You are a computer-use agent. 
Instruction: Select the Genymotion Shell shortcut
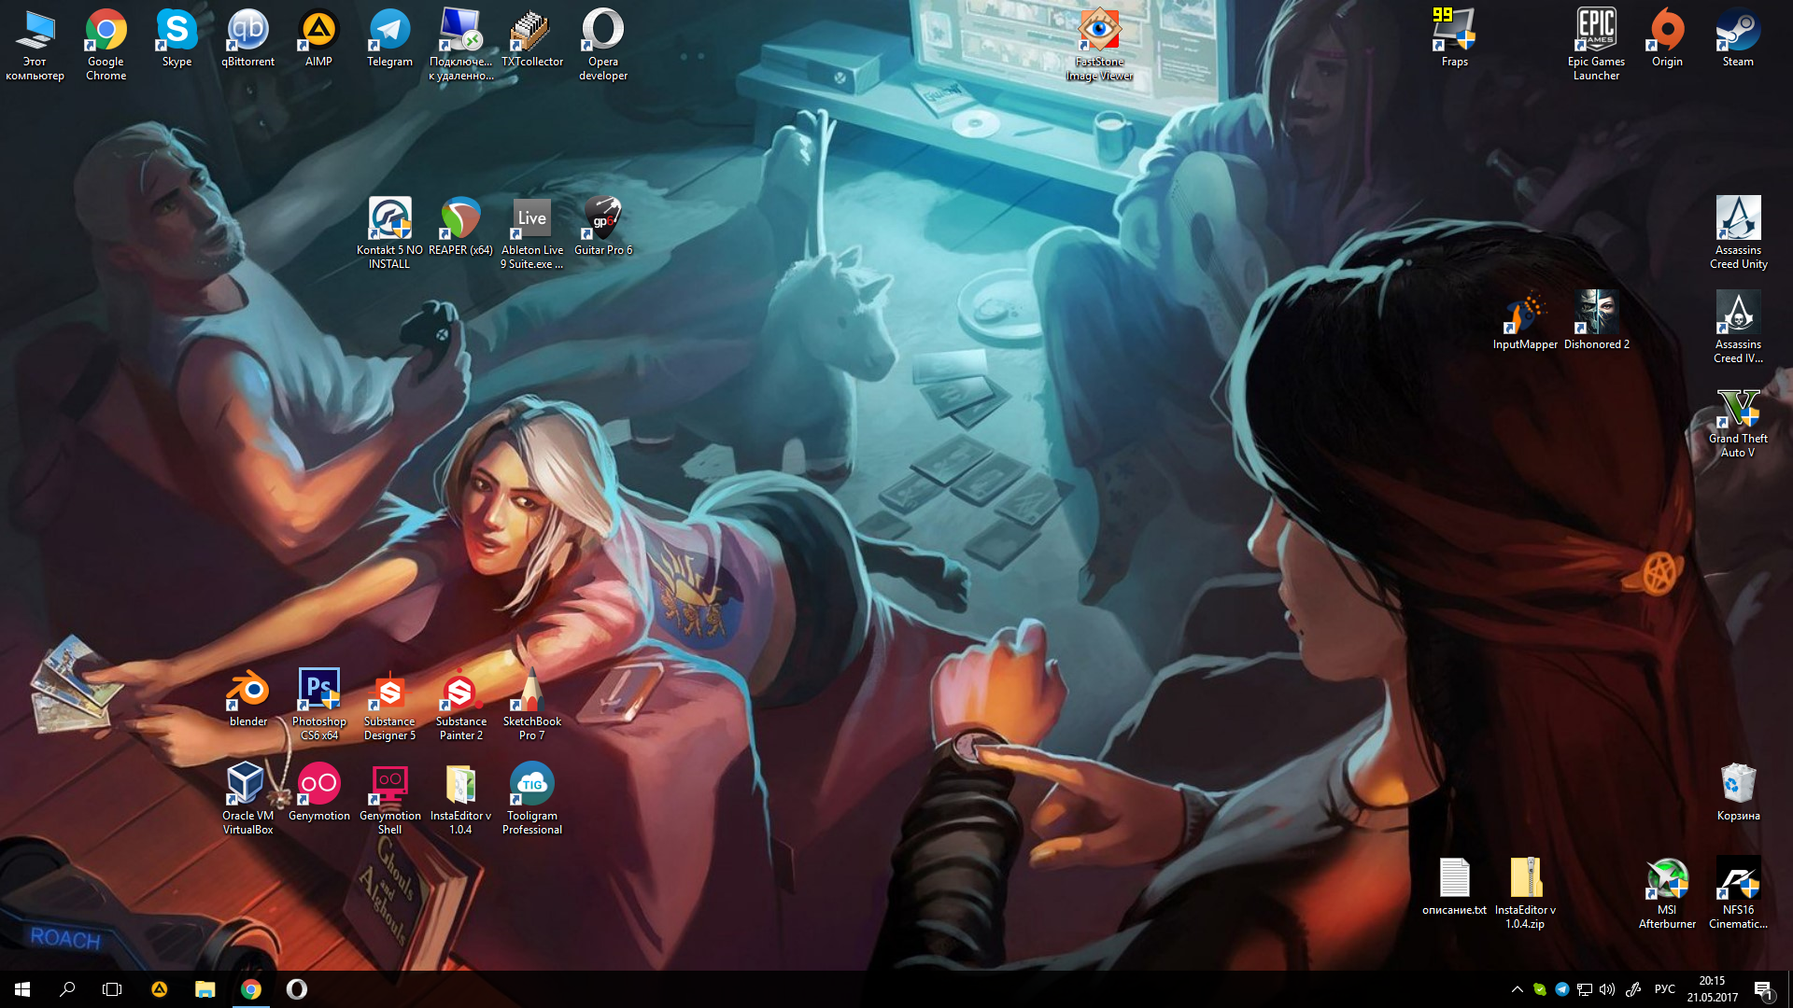point(389,799)
